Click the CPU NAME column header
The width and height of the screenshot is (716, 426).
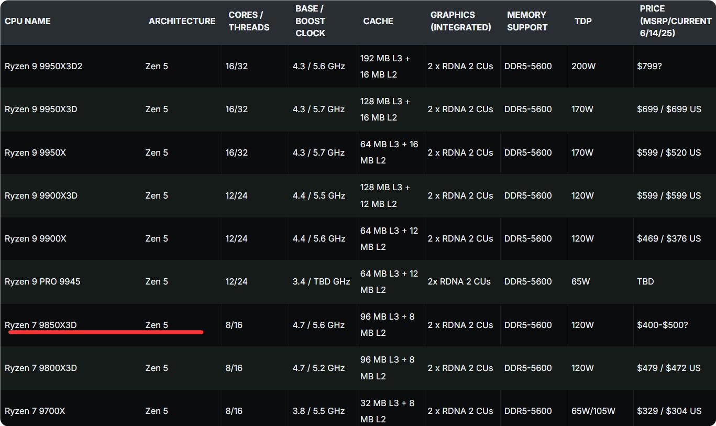coord(27,21)
